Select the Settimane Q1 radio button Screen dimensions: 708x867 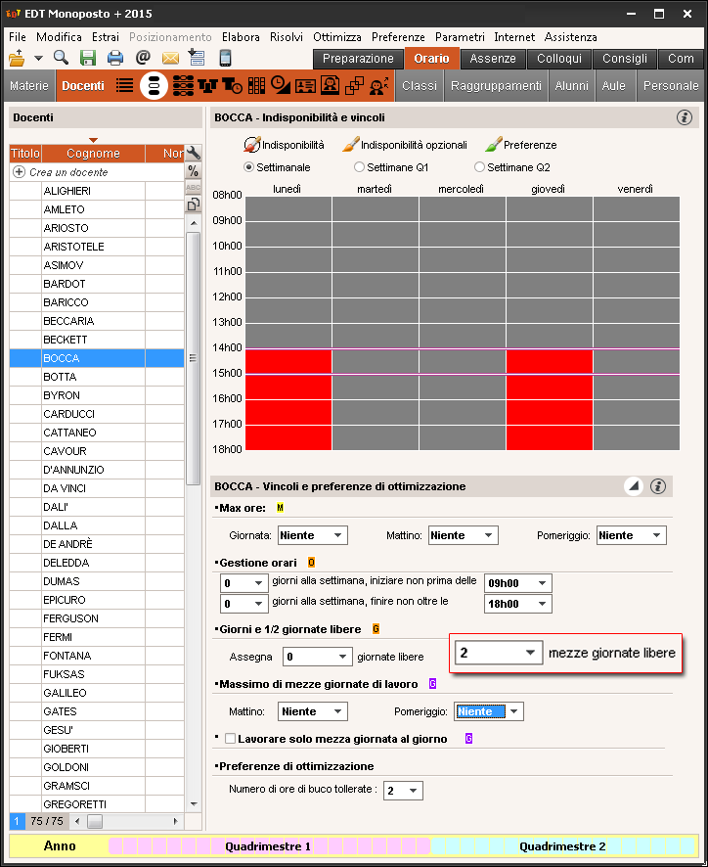coord(359,167)
